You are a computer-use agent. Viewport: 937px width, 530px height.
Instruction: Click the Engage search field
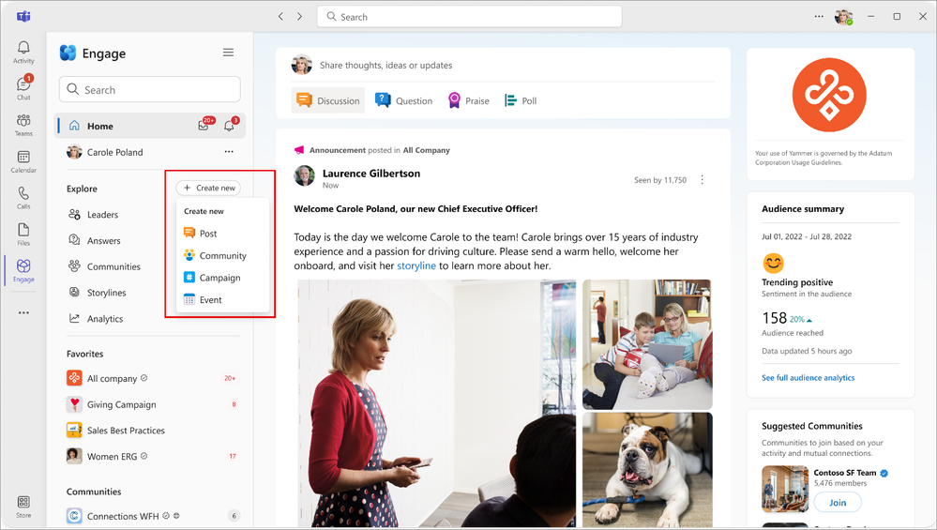(149, 90)
